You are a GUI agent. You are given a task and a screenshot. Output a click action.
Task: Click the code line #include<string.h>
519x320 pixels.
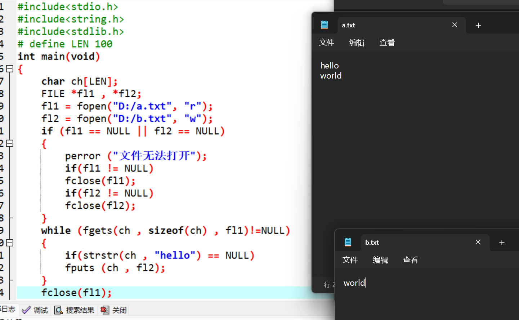pyautogui.click(x=71, y=19)
